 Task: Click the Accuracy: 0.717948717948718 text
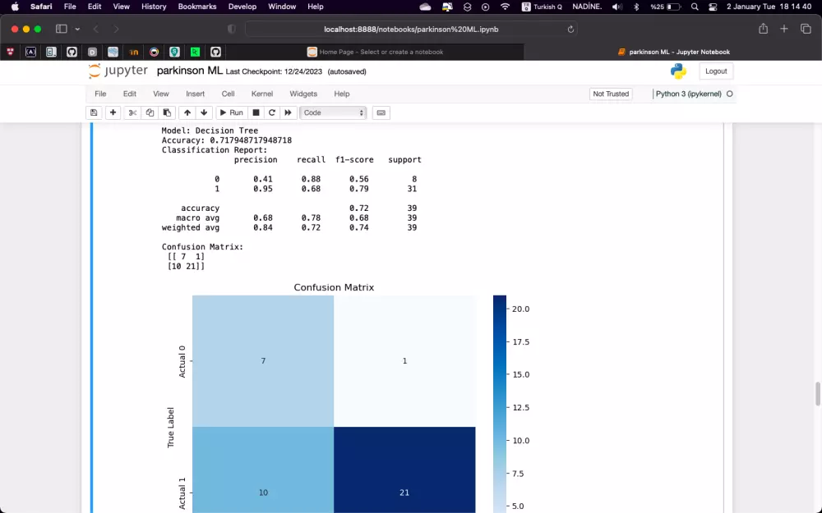(x=227, y=140)
